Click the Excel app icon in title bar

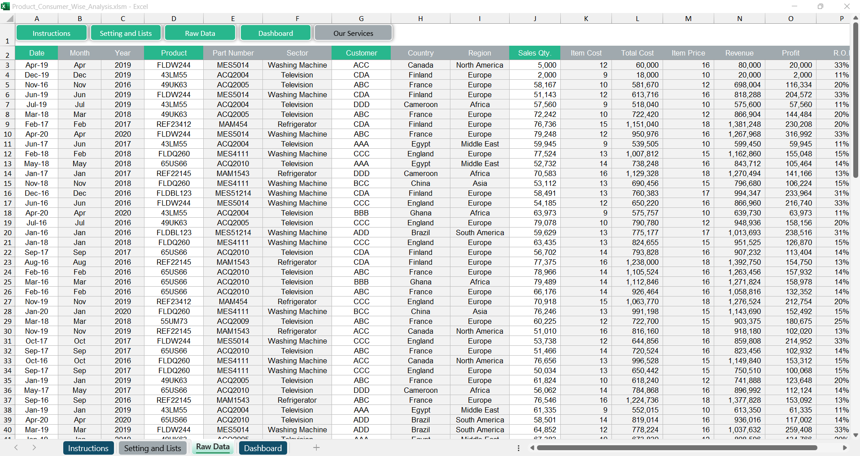click(5, 6)
